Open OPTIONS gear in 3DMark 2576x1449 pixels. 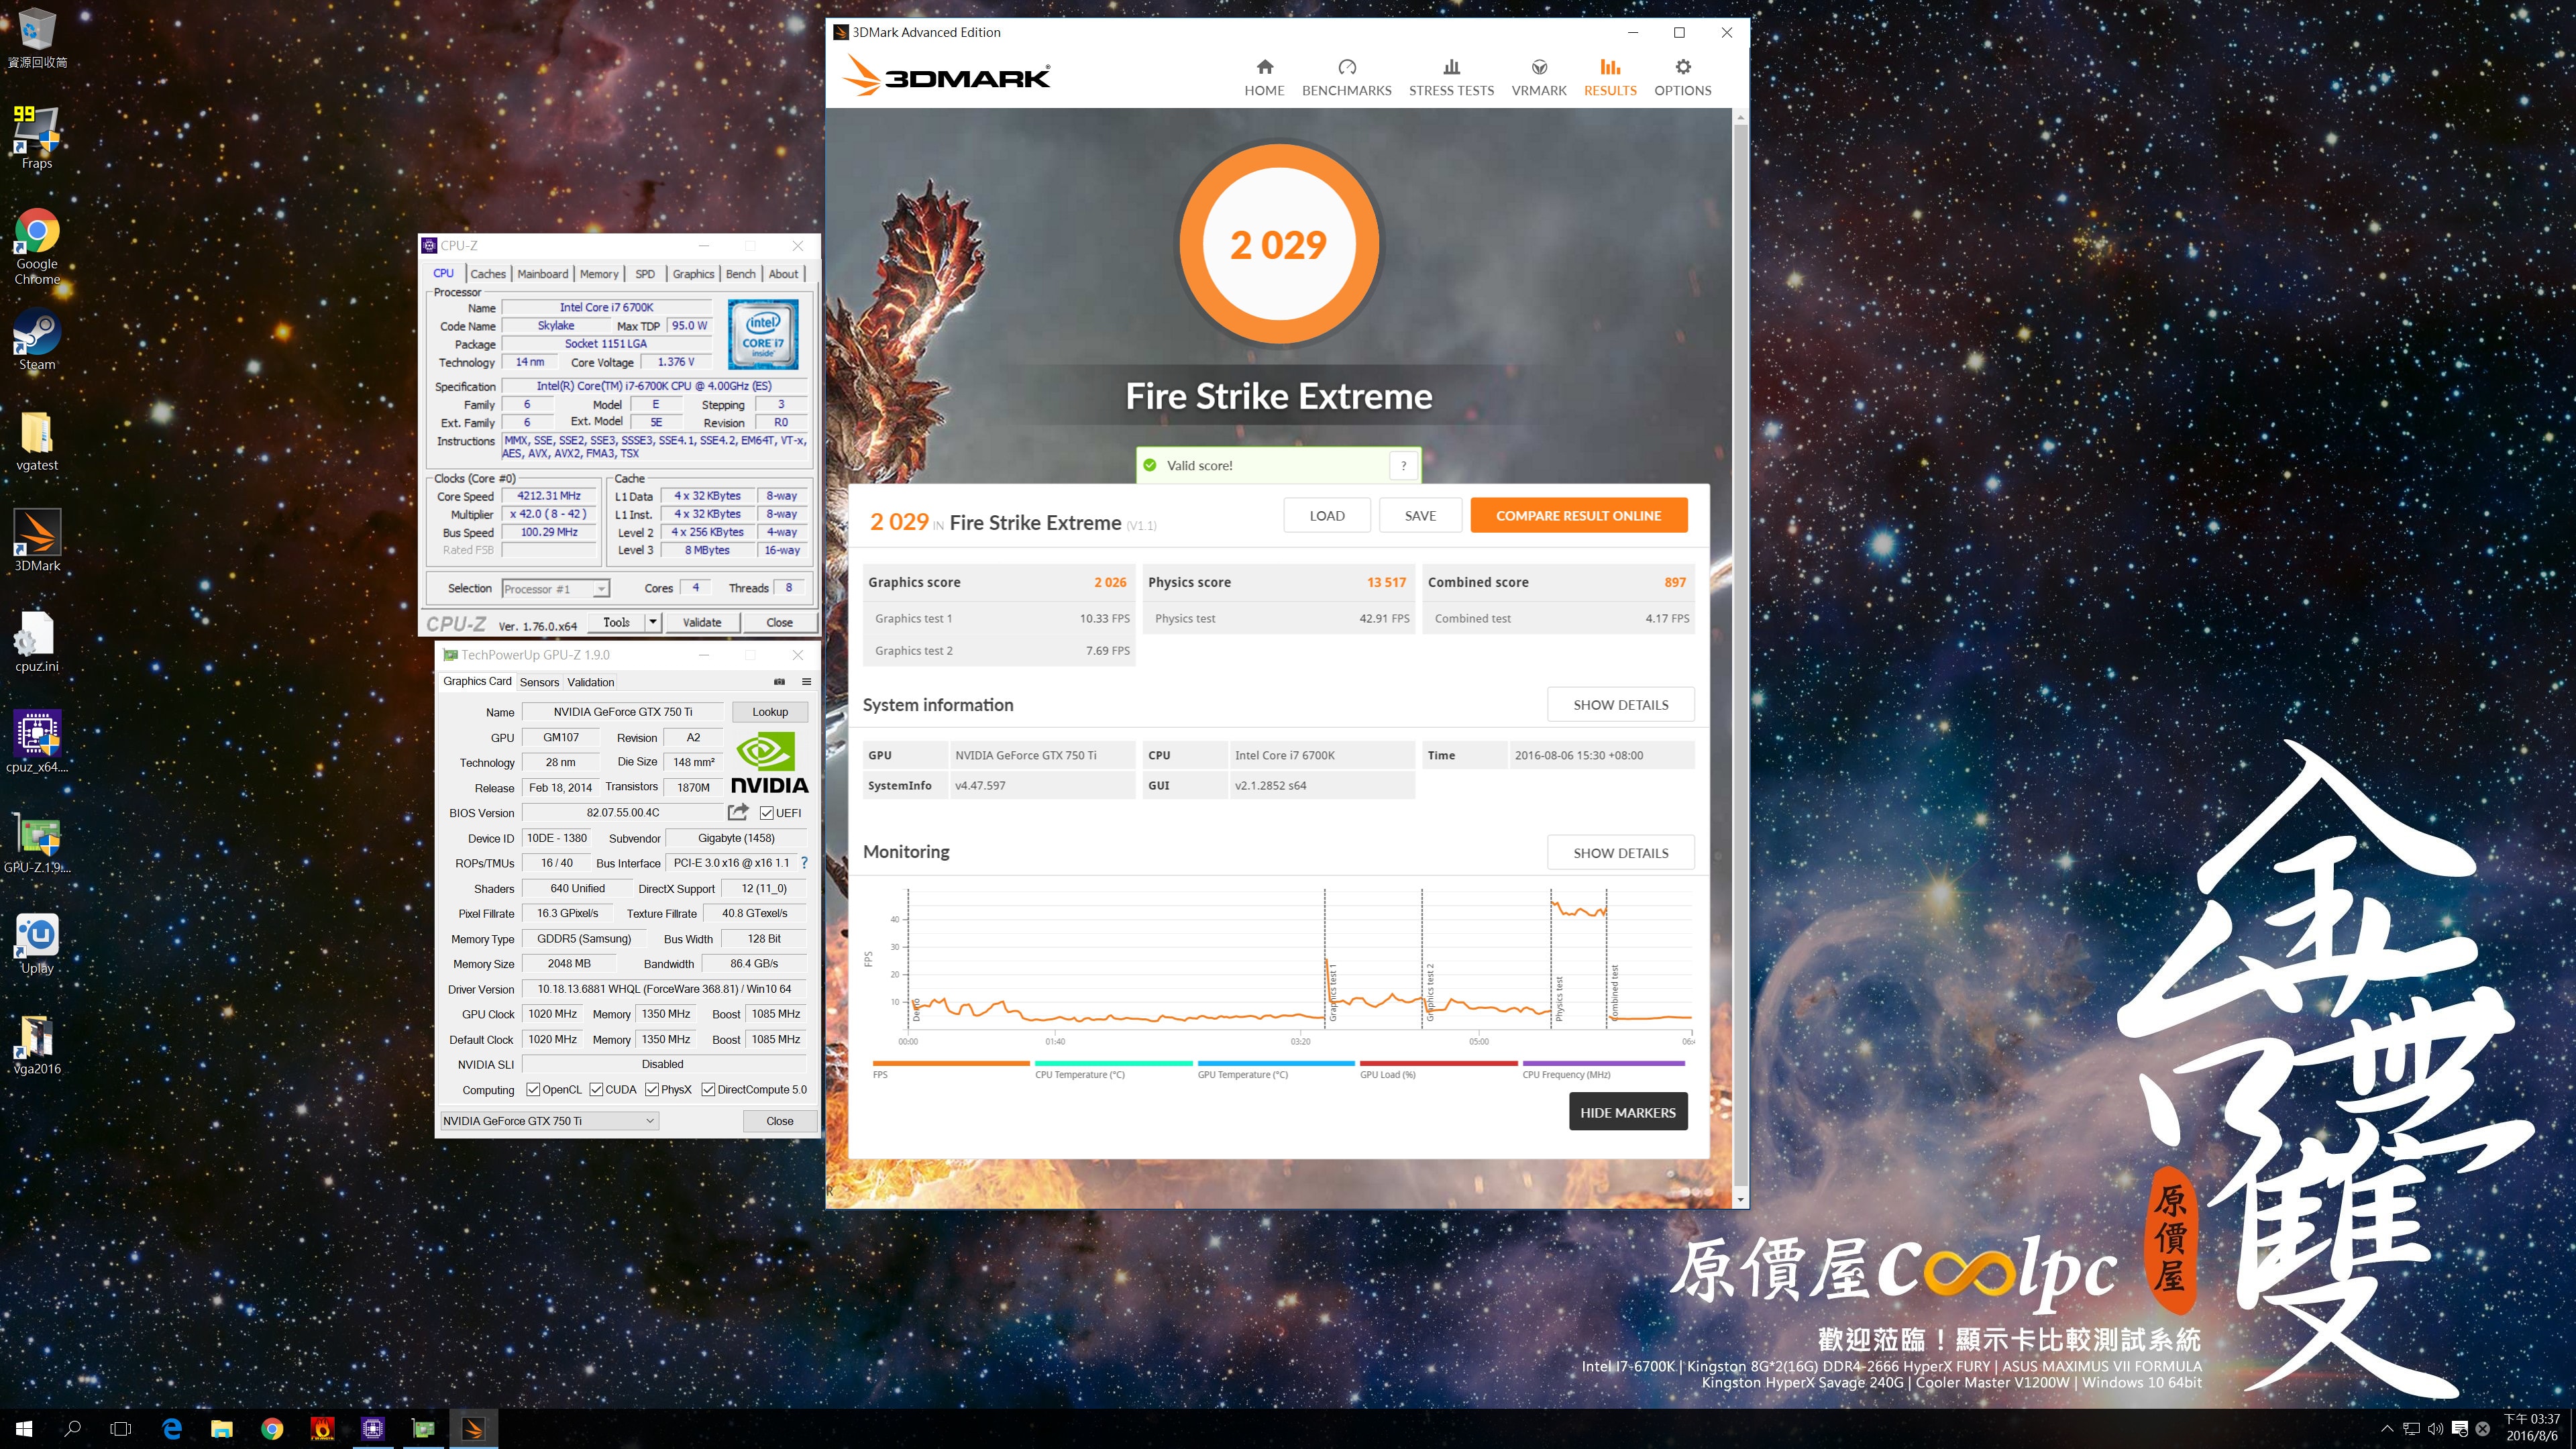tap(1683, 77)
